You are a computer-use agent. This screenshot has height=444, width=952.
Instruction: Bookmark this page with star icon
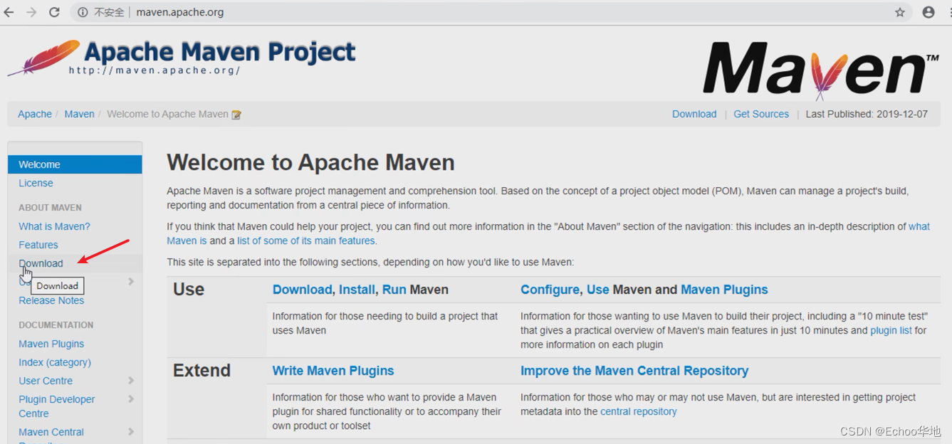pyautogui.click(x=900, y=12)
